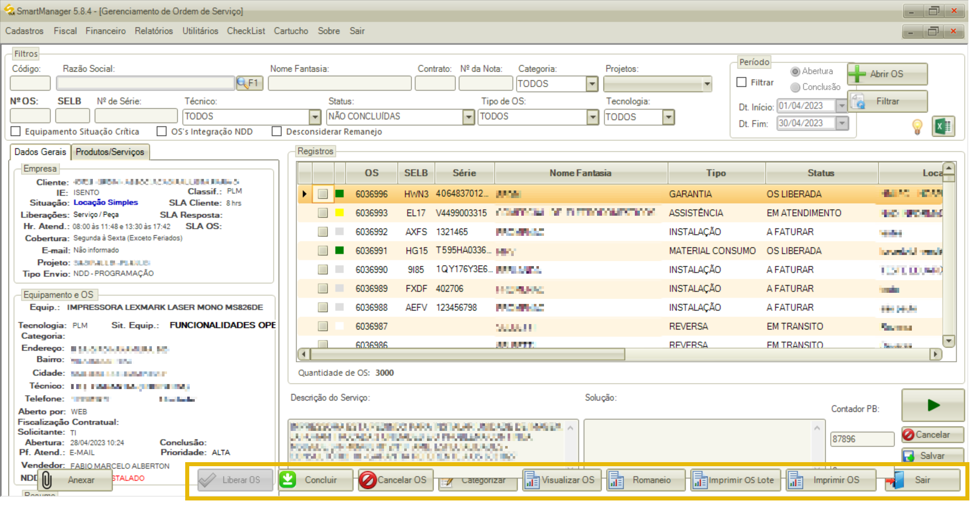The image size is (979, 506).
Task: Click the Visualizar OS report button
Action: tap(562, 480)
